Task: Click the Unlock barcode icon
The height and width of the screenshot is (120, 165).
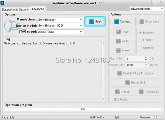Action: tap(117, 92)
